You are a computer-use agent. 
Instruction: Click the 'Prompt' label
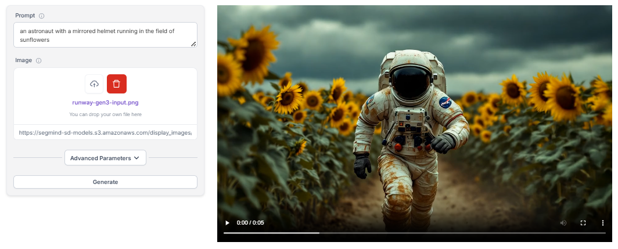click(x=25, y=16)
